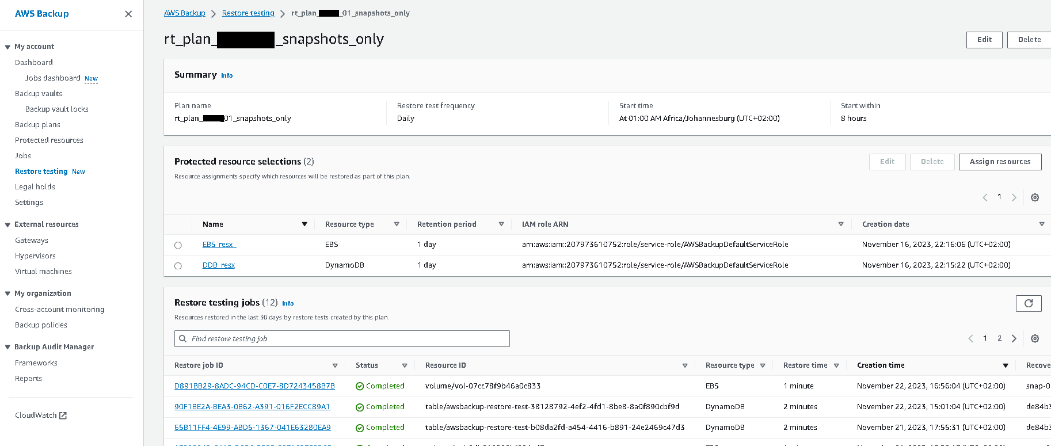The image size is (1051, 446).
Task: Click AWS Backup breadcrumb link
Action: 185,13
